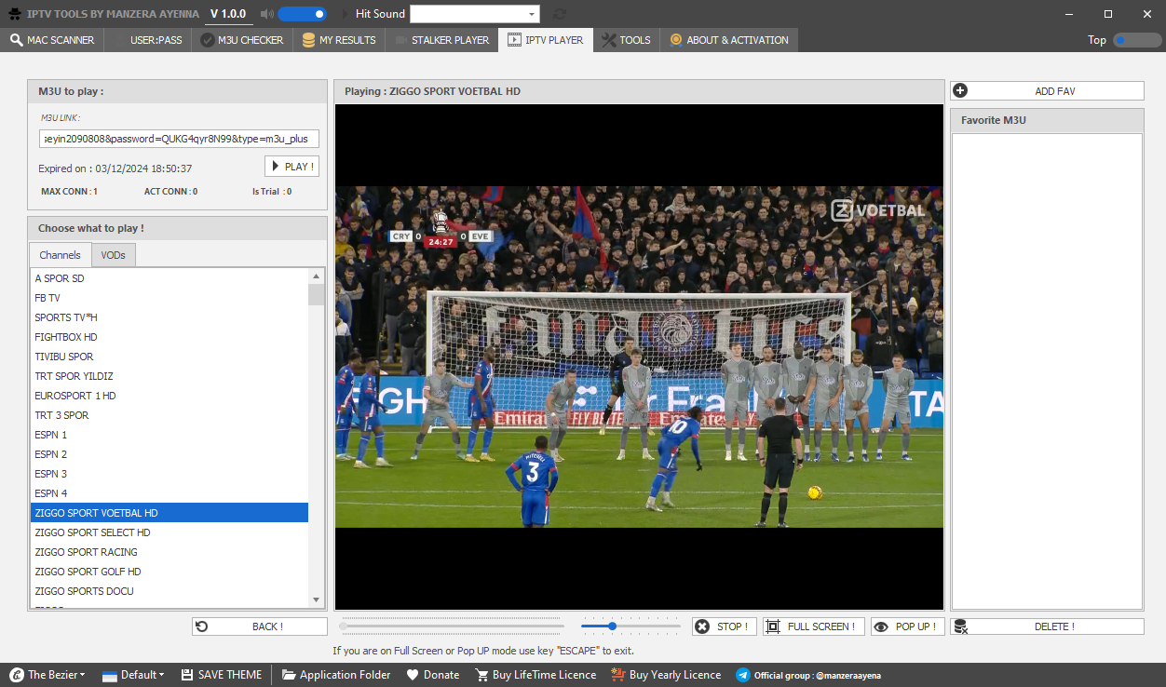Open the ABOUT & ACTIVATION tab

tap(729, 40)
